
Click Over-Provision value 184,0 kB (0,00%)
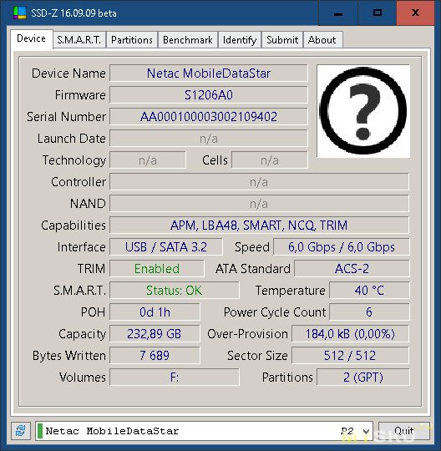tap(351, 334)
